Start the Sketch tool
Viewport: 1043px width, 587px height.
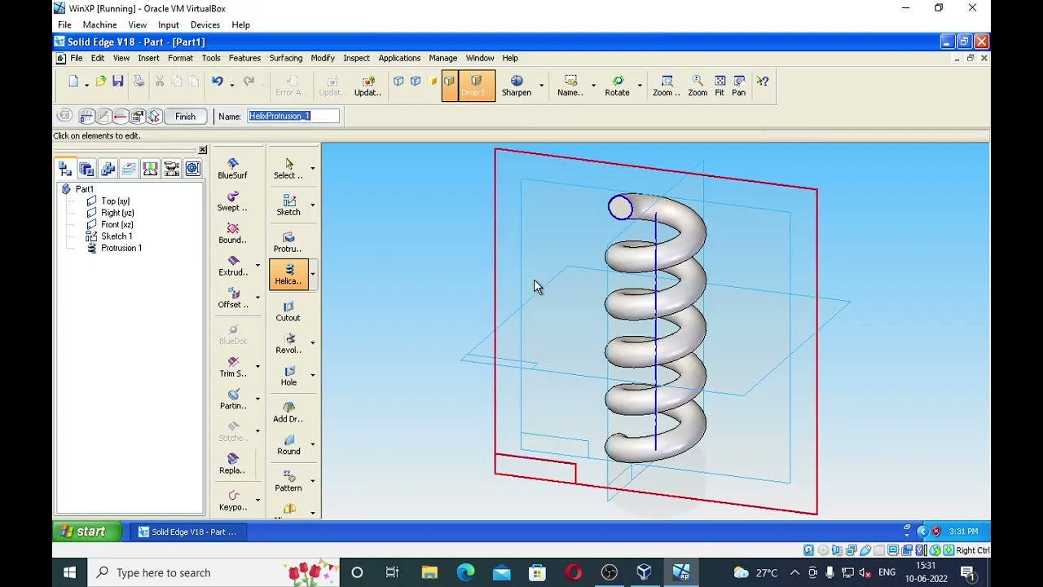click(288, 205)
